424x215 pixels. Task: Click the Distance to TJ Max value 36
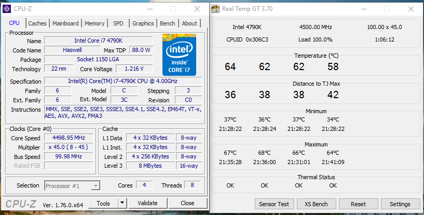[x=230, y=95]
